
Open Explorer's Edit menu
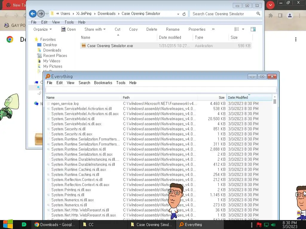pyautogui.click(x=44, y=22)
